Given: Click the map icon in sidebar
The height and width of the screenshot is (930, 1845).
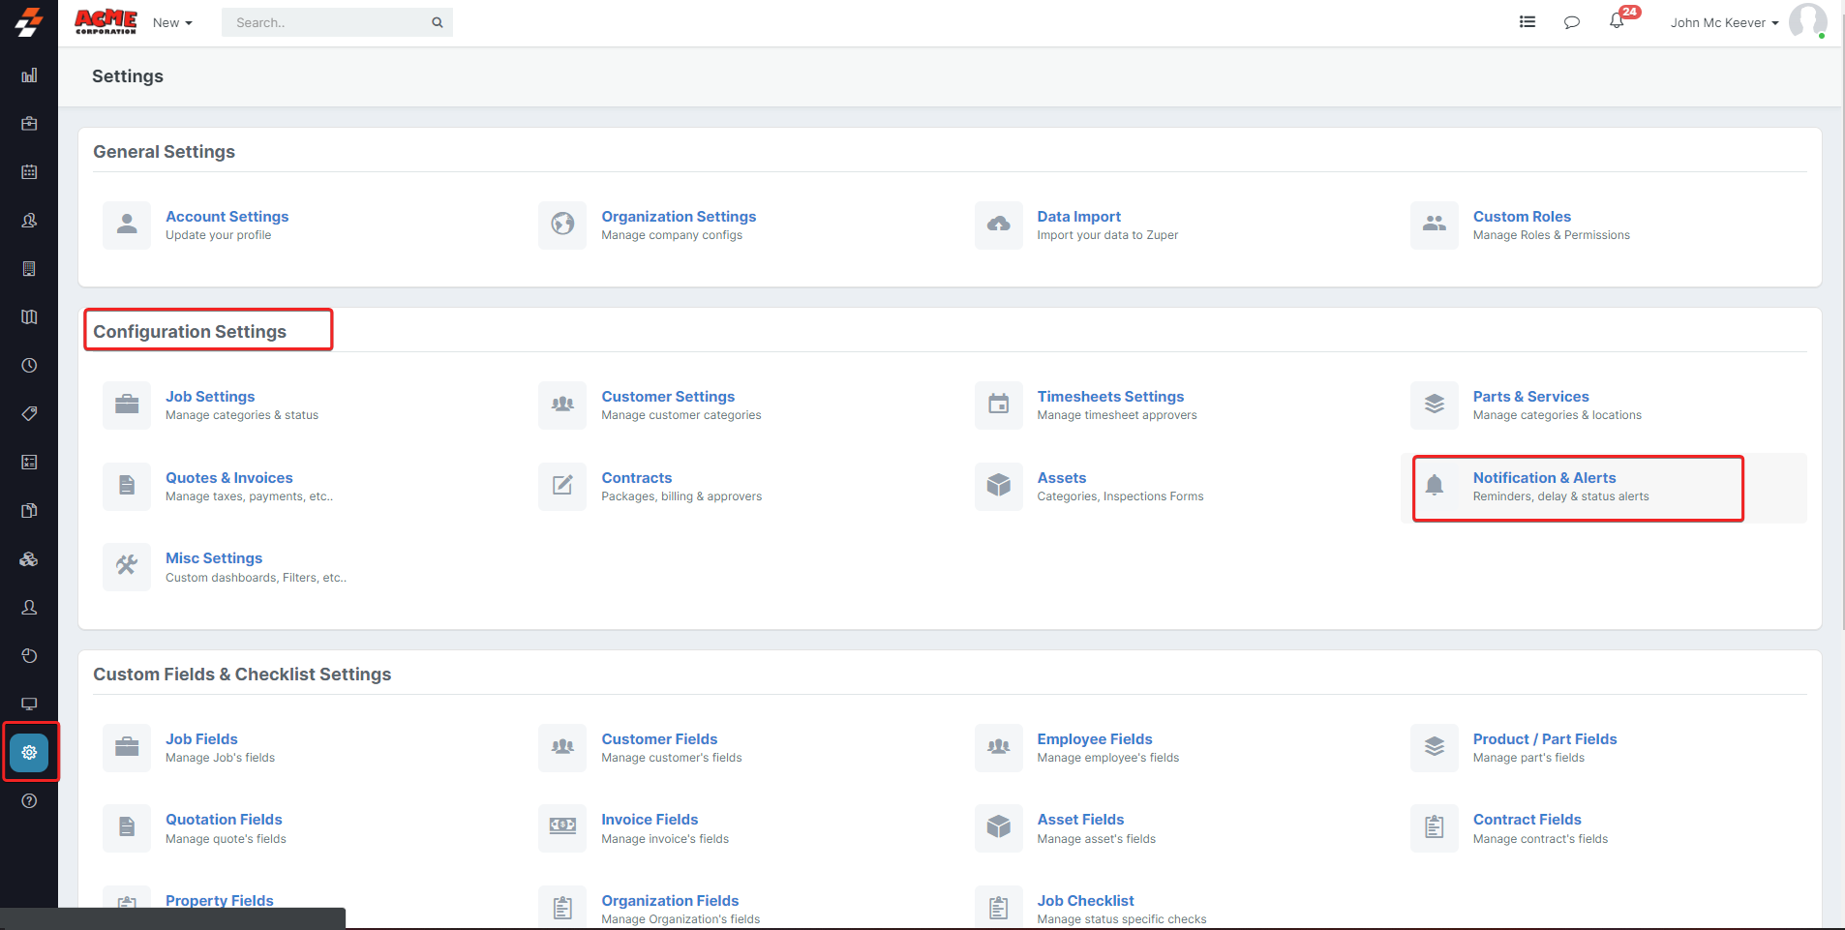Looking at the screenshot, I should tap(29, 317).
